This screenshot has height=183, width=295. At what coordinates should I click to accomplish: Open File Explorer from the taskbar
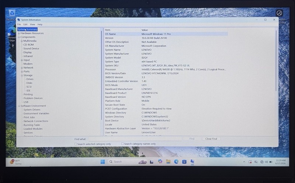point(168,161)
